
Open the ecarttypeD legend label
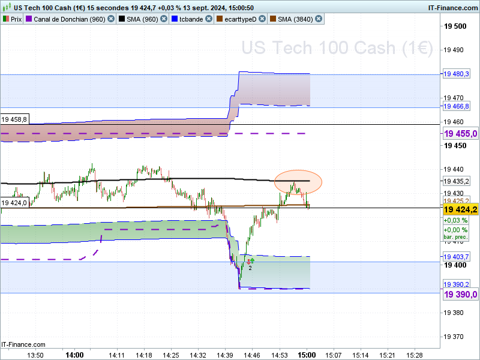[x=241, y=19]
